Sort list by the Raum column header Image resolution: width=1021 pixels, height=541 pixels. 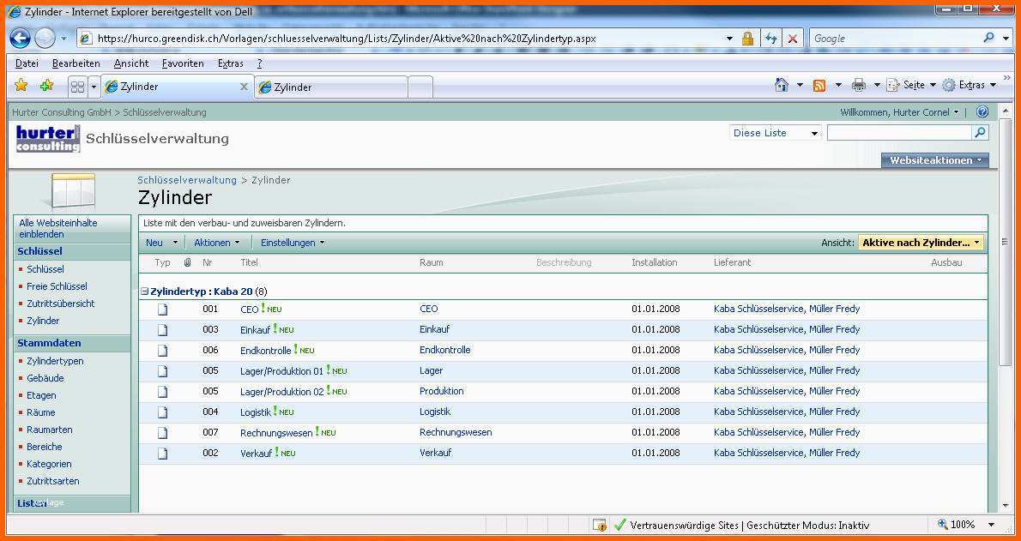431,262
